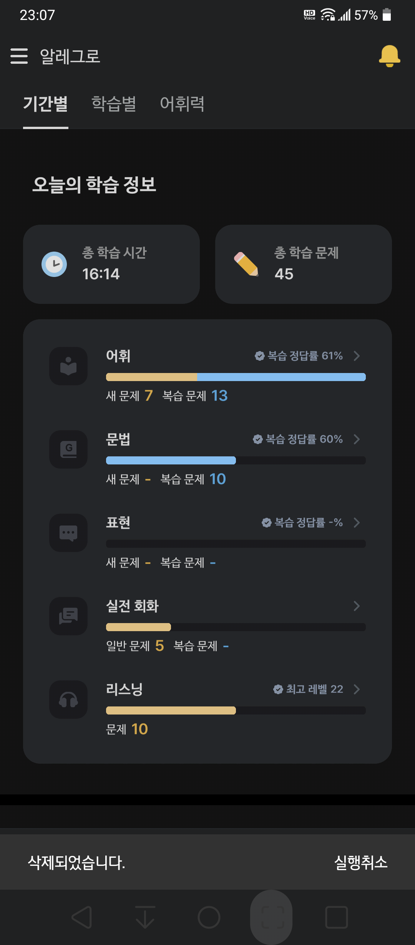Tap the 문법 grammar book icon
The height and width of the screenshot is (945, 415).
click(x=68, y=449)
